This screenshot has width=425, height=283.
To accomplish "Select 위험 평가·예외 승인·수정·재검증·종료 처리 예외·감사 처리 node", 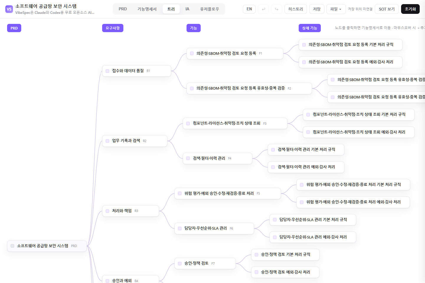I will pyautogui.click(x=353, y=202).
